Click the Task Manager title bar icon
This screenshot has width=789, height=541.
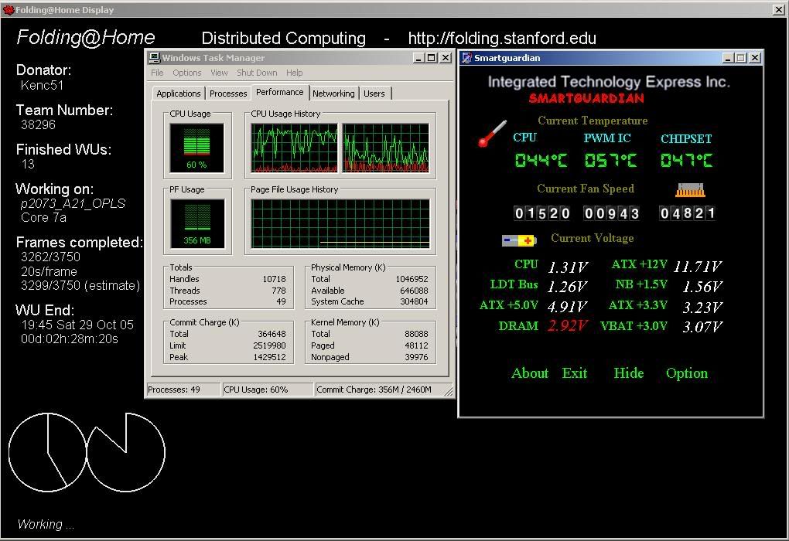155,58
